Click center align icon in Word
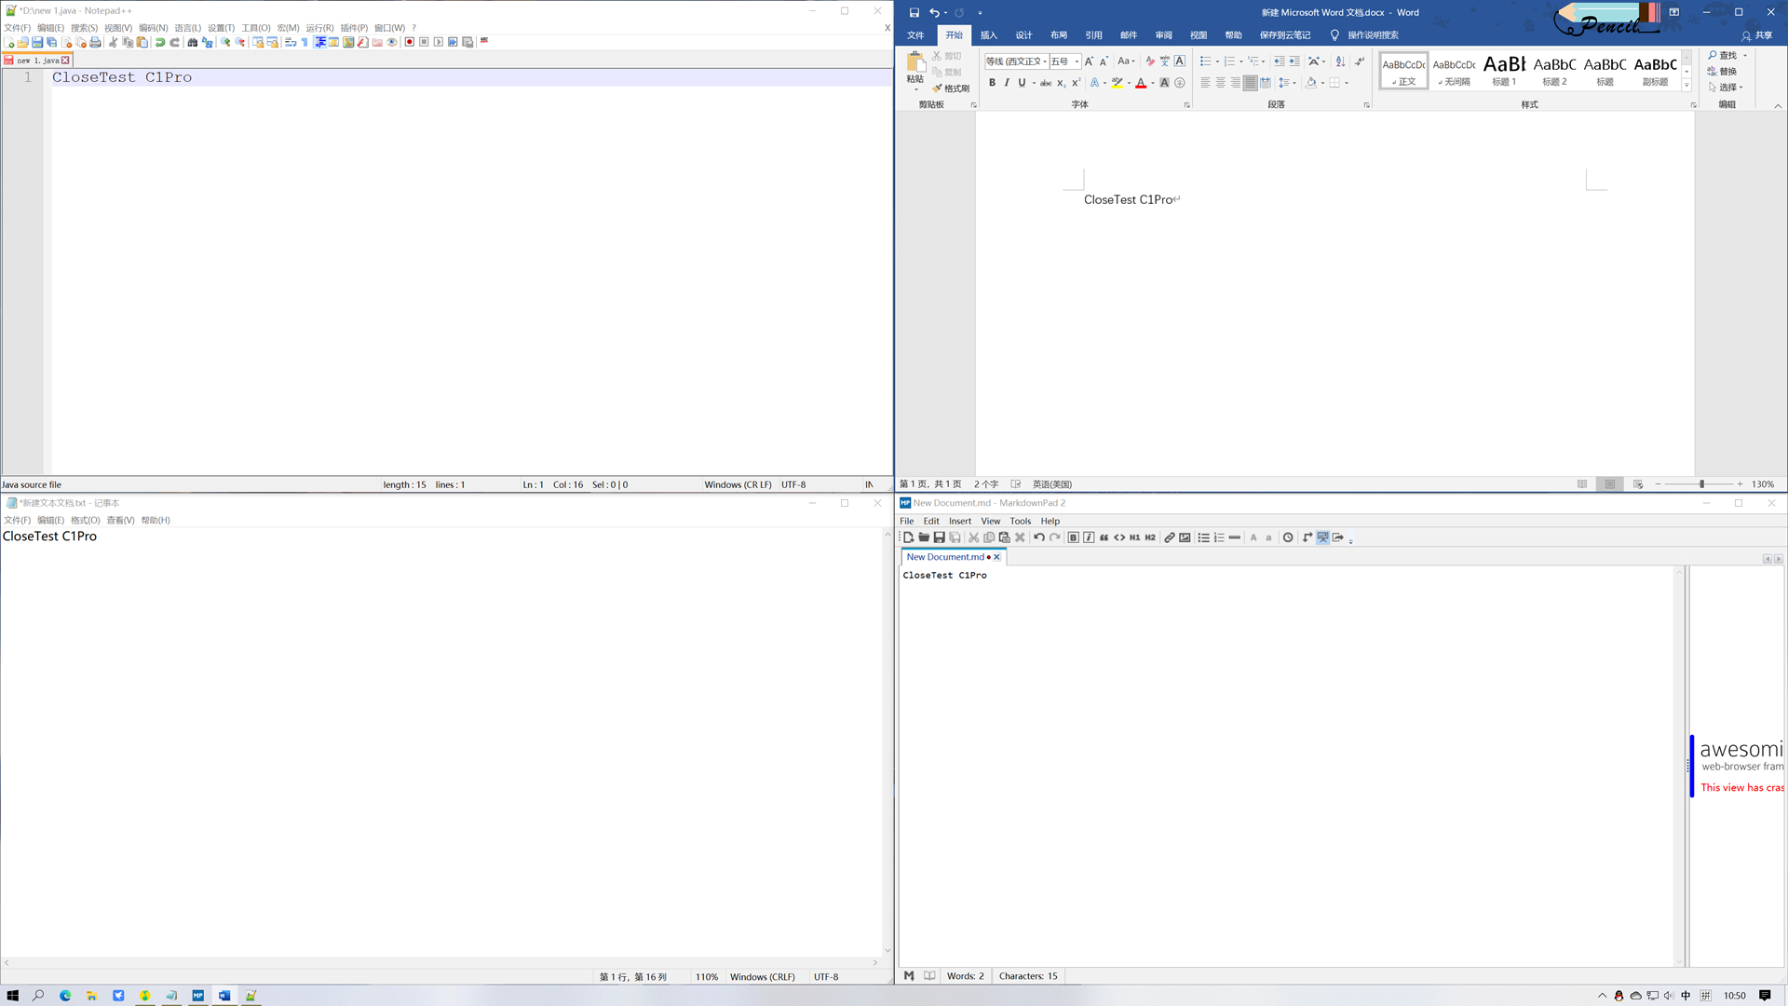This screenshot has width=1788, height=1006. tap(1220, 83)
